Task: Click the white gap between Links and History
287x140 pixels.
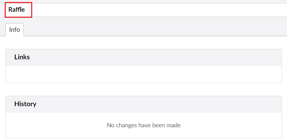Action: [143, 89]
